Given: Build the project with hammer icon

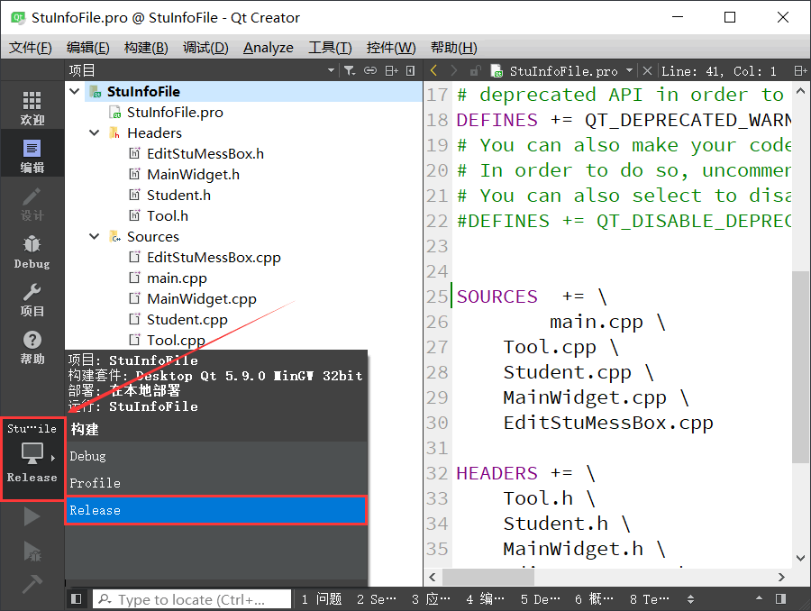Looking at the screenshot, I should 32,585.
